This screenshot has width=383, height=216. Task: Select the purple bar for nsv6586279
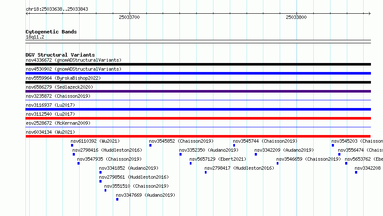(198, 91)
